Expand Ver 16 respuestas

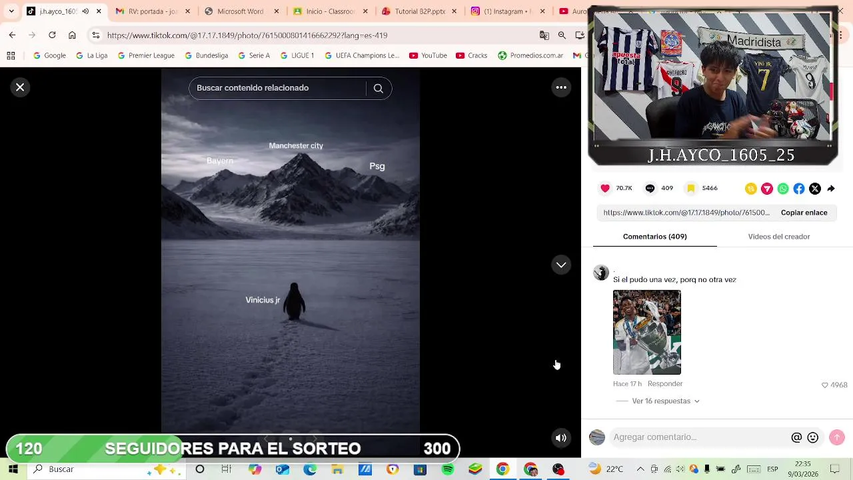click(x=665, y=401)
